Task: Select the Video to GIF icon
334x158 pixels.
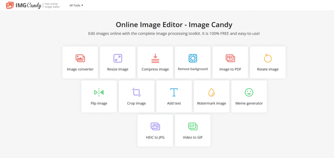Action: [x=193, y=126]
